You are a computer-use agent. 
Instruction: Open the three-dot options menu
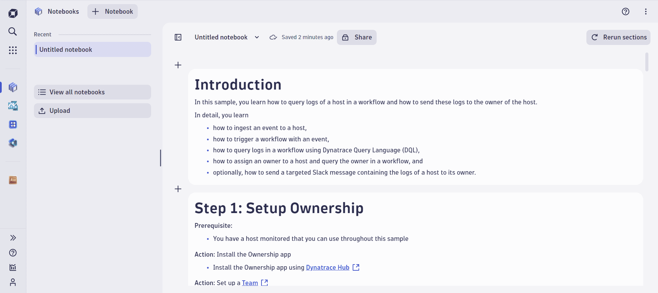pos(646,12)
